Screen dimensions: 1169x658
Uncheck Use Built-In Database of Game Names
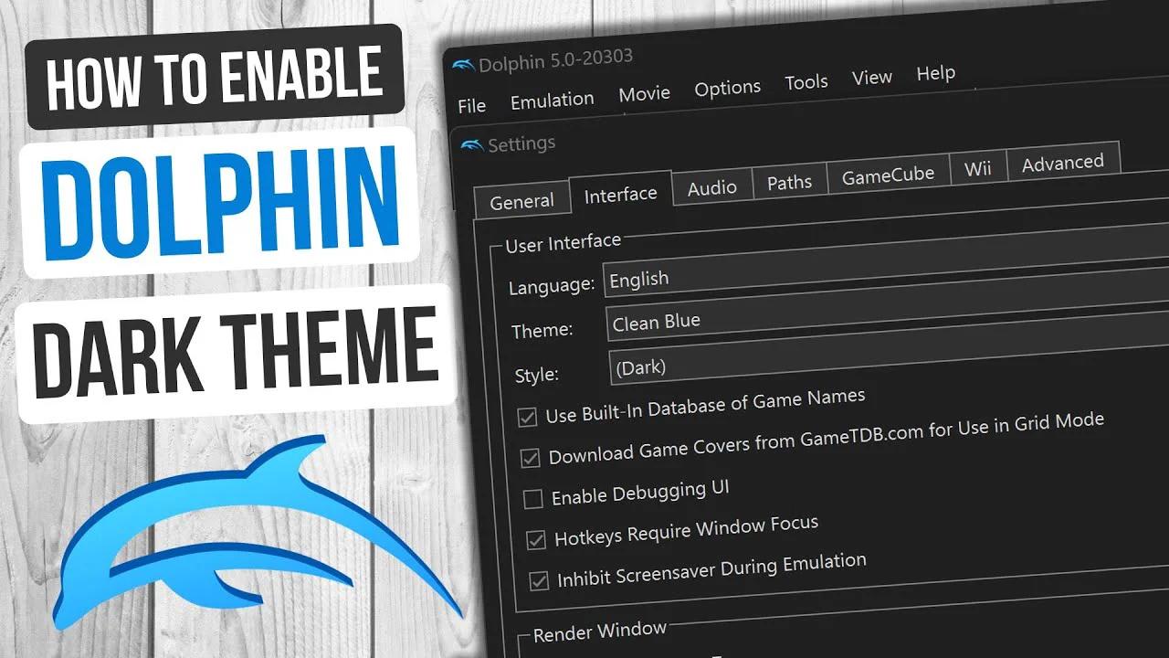pos(528,416)
